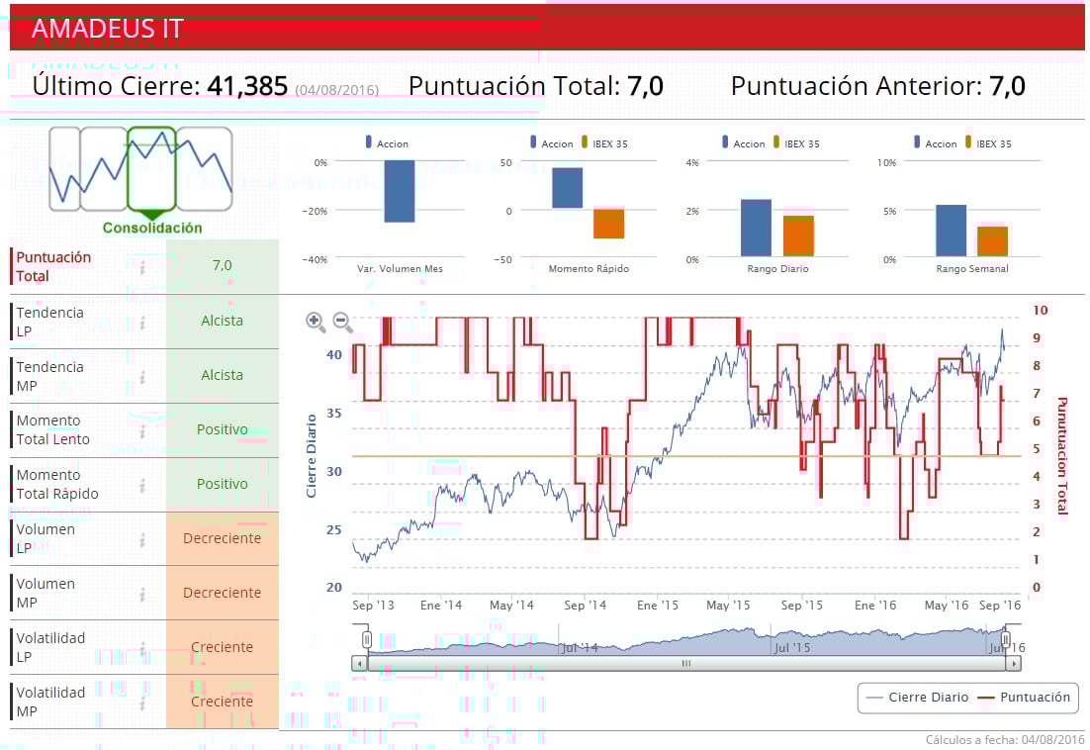Toggle Accion legend in Rango Diario chart

(x=744, y=142)
